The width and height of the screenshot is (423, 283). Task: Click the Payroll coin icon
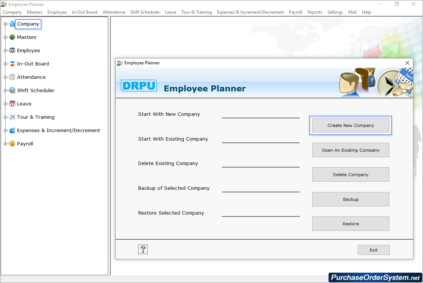[x=13, y=144]
